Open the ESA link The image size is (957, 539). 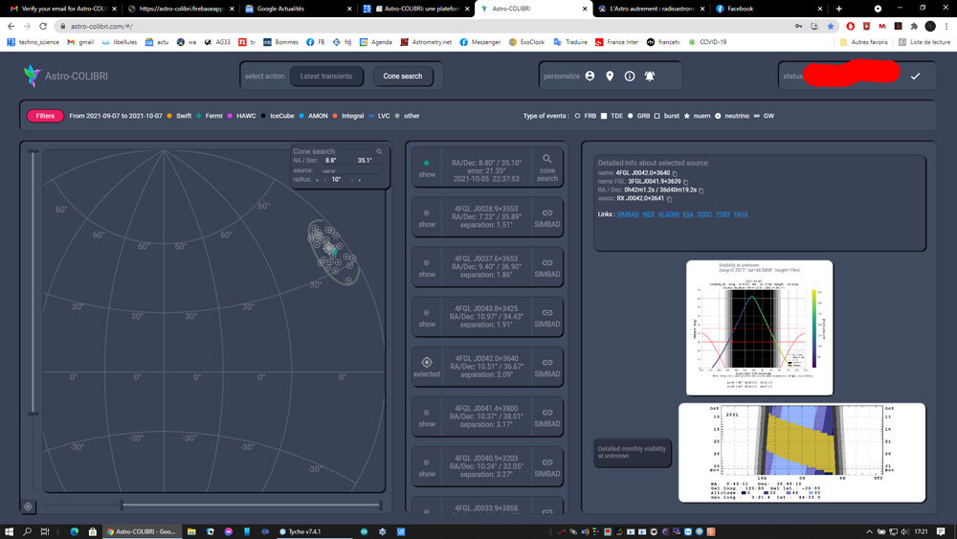688,214
